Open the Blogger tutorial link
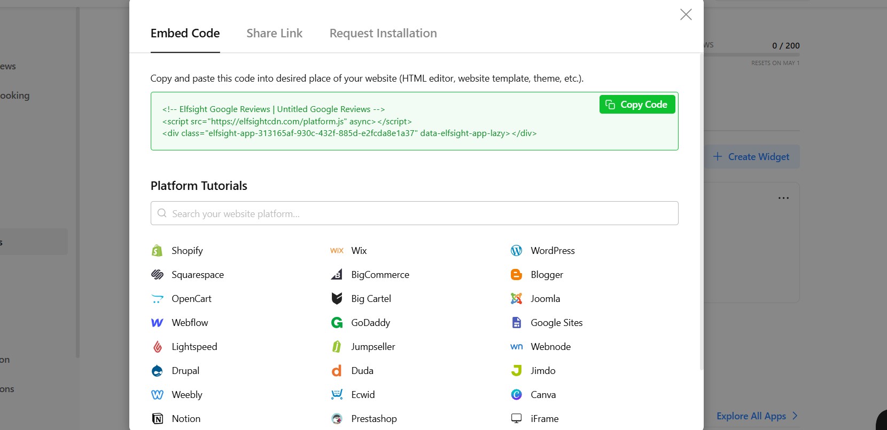Viewport: 887px width, 430px height. pos(547,275)
